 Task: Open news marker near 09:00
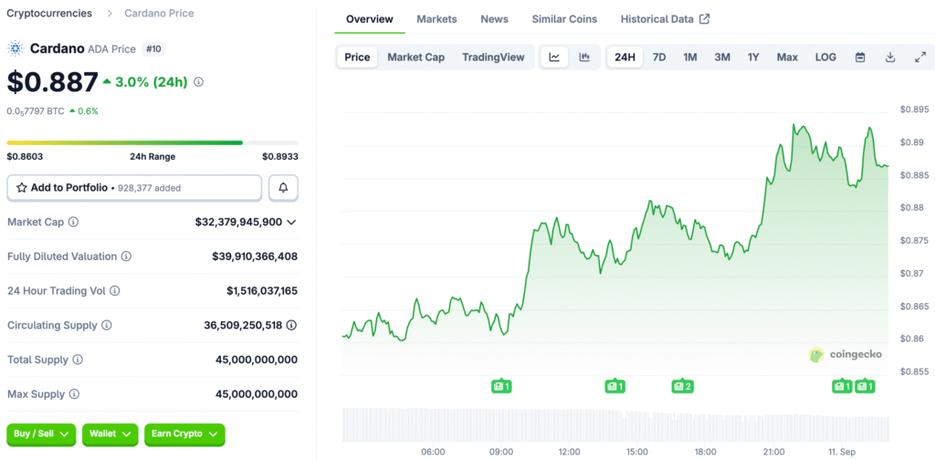click(501, 387)
